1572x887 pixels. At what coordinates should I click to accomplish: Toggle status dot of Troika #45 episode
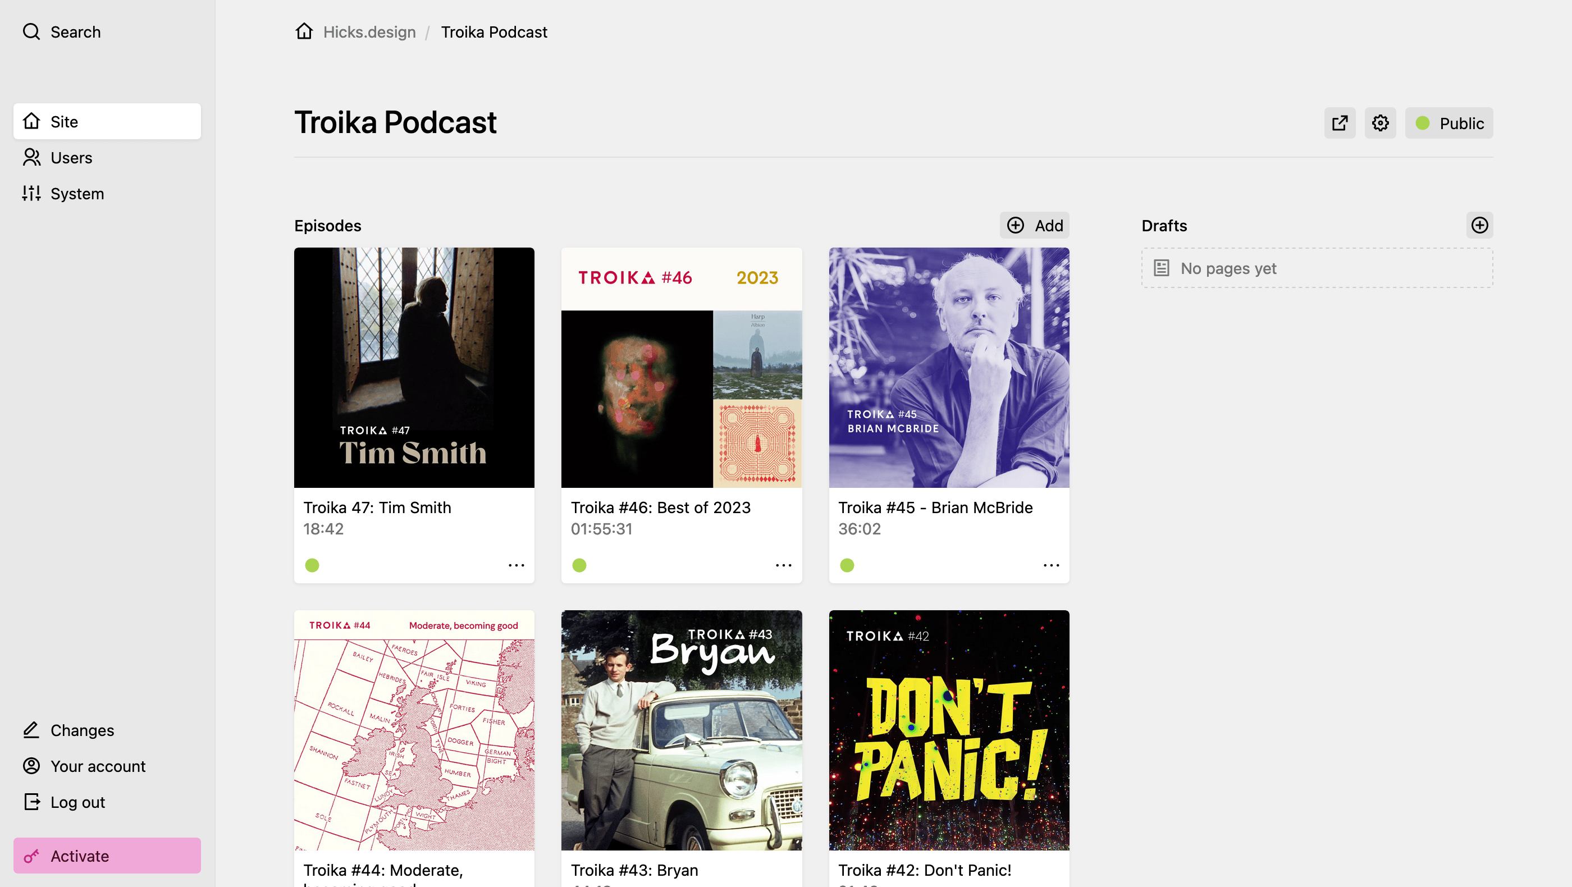point(847,565)
